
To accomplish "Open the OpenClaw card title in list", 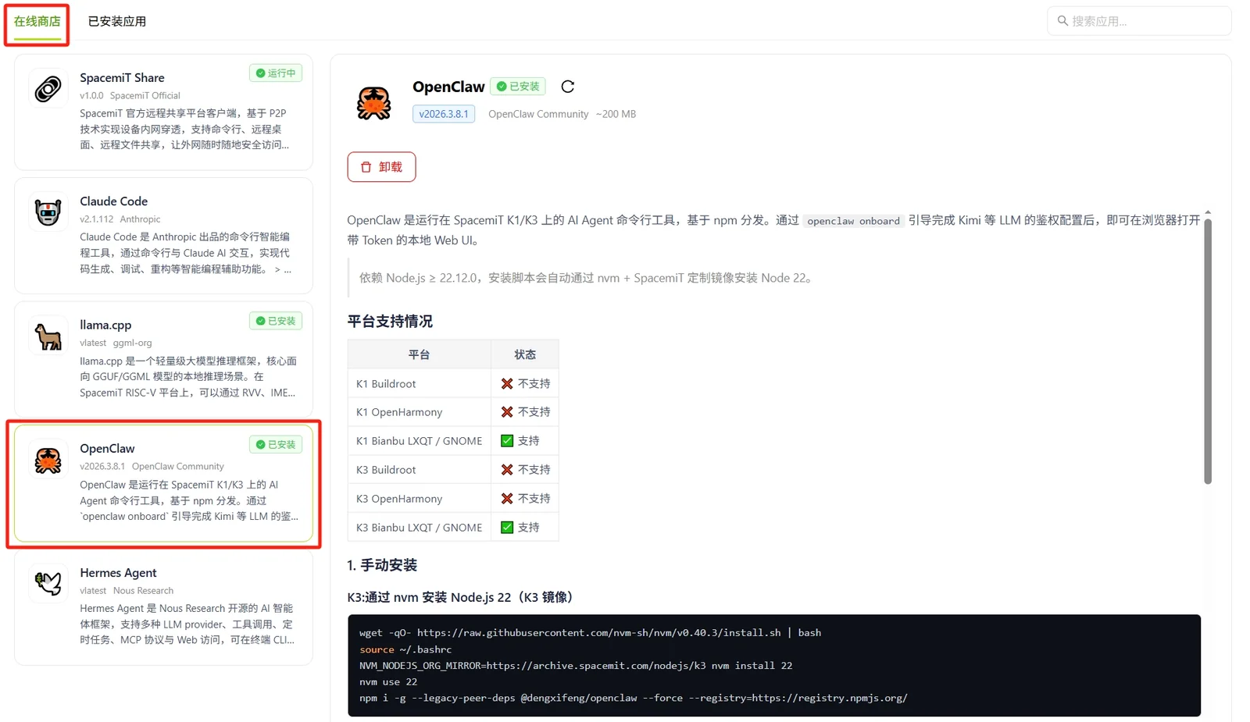I will (107, 449).
